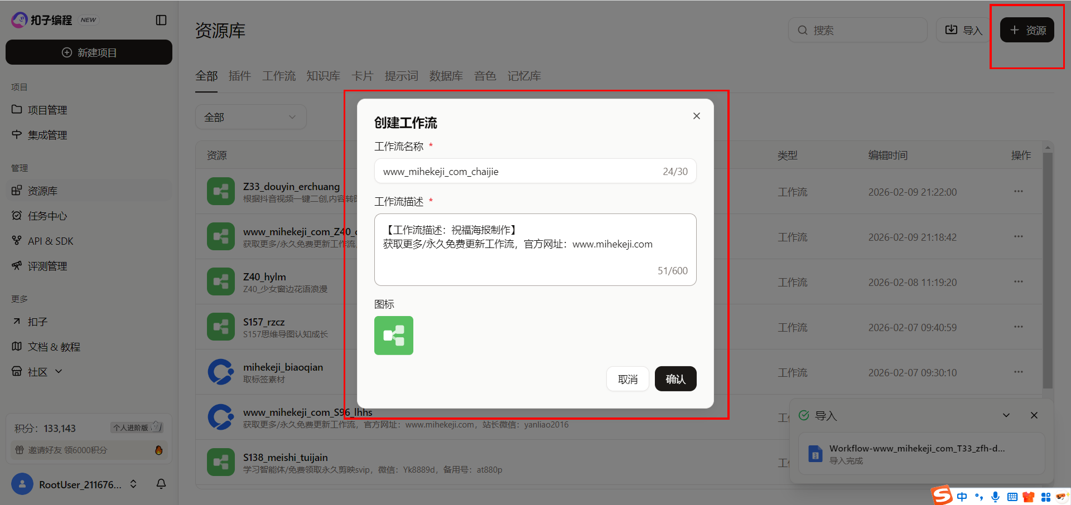Viewport: 1071px width, 505px height.
Task: Click the 新建项目 button in the sidebar
Action: [x=88, y=52]
